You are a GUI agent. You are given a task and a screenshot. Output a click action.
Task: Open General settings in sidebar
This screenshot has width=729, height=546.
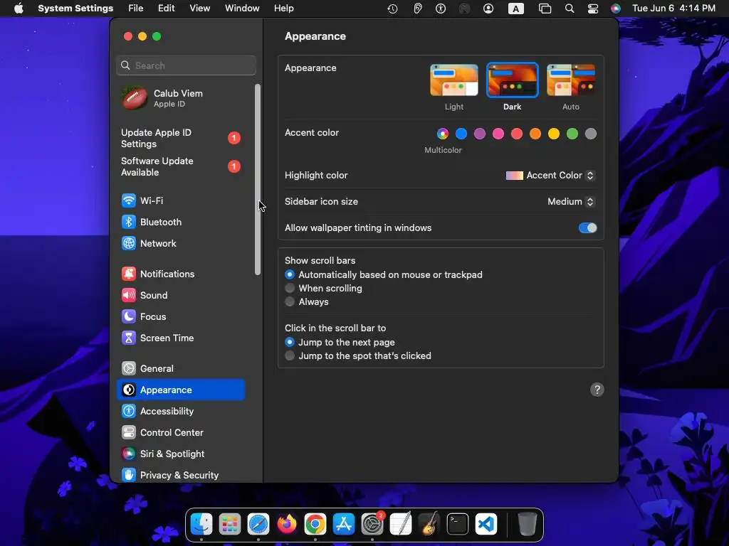click(180, 369)
